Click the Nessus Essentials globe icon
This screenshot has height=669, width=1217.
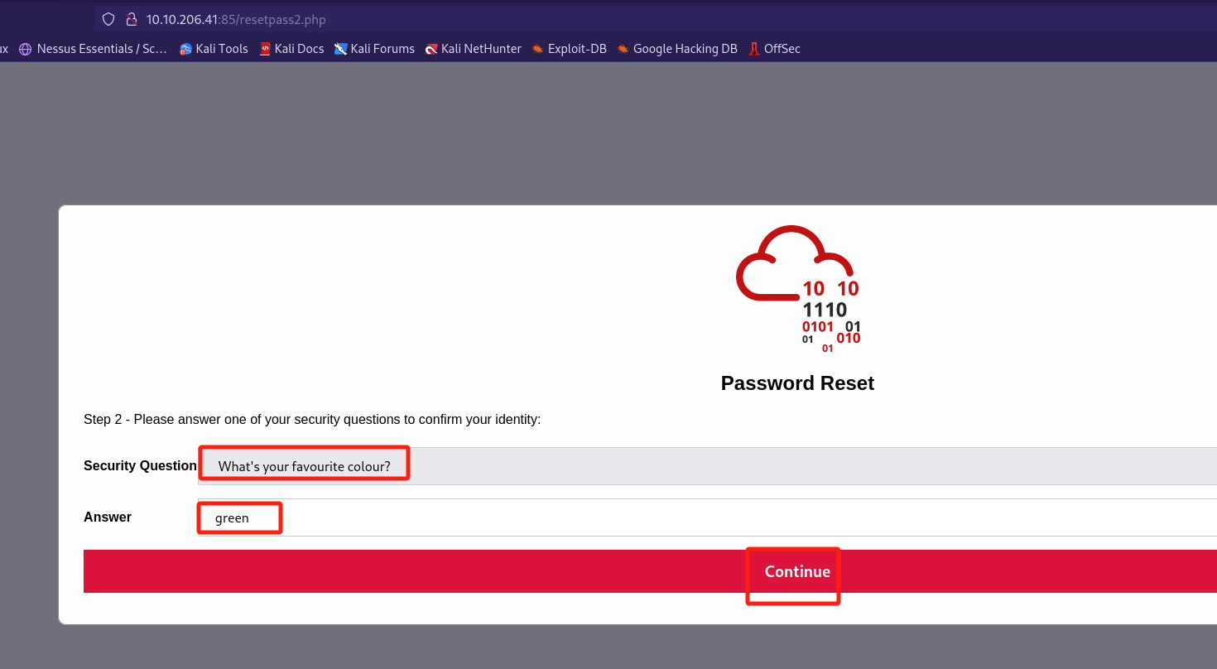click(25, 49)
